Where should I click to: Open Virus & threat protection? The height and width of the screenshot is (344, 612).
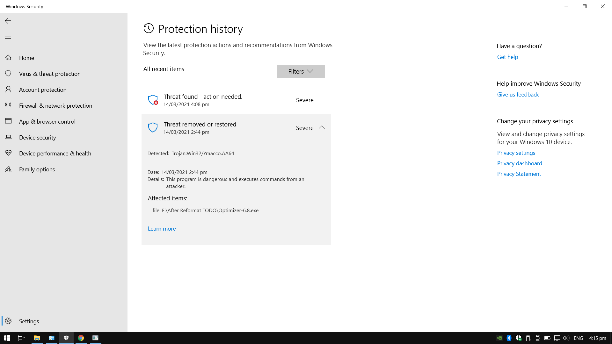click(50, 74)
